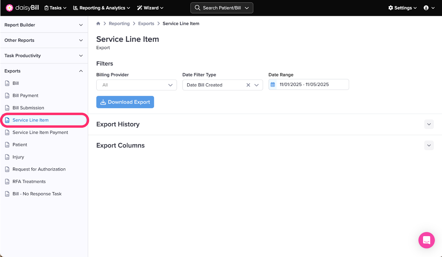Open the Tasks menu

[56, 8]
